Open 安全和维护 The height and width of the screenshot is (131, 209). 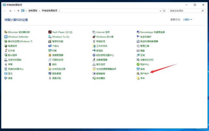coord(144,37)
